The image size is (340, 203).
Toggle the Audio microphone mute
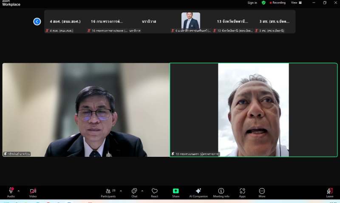(x=11, y=191)
